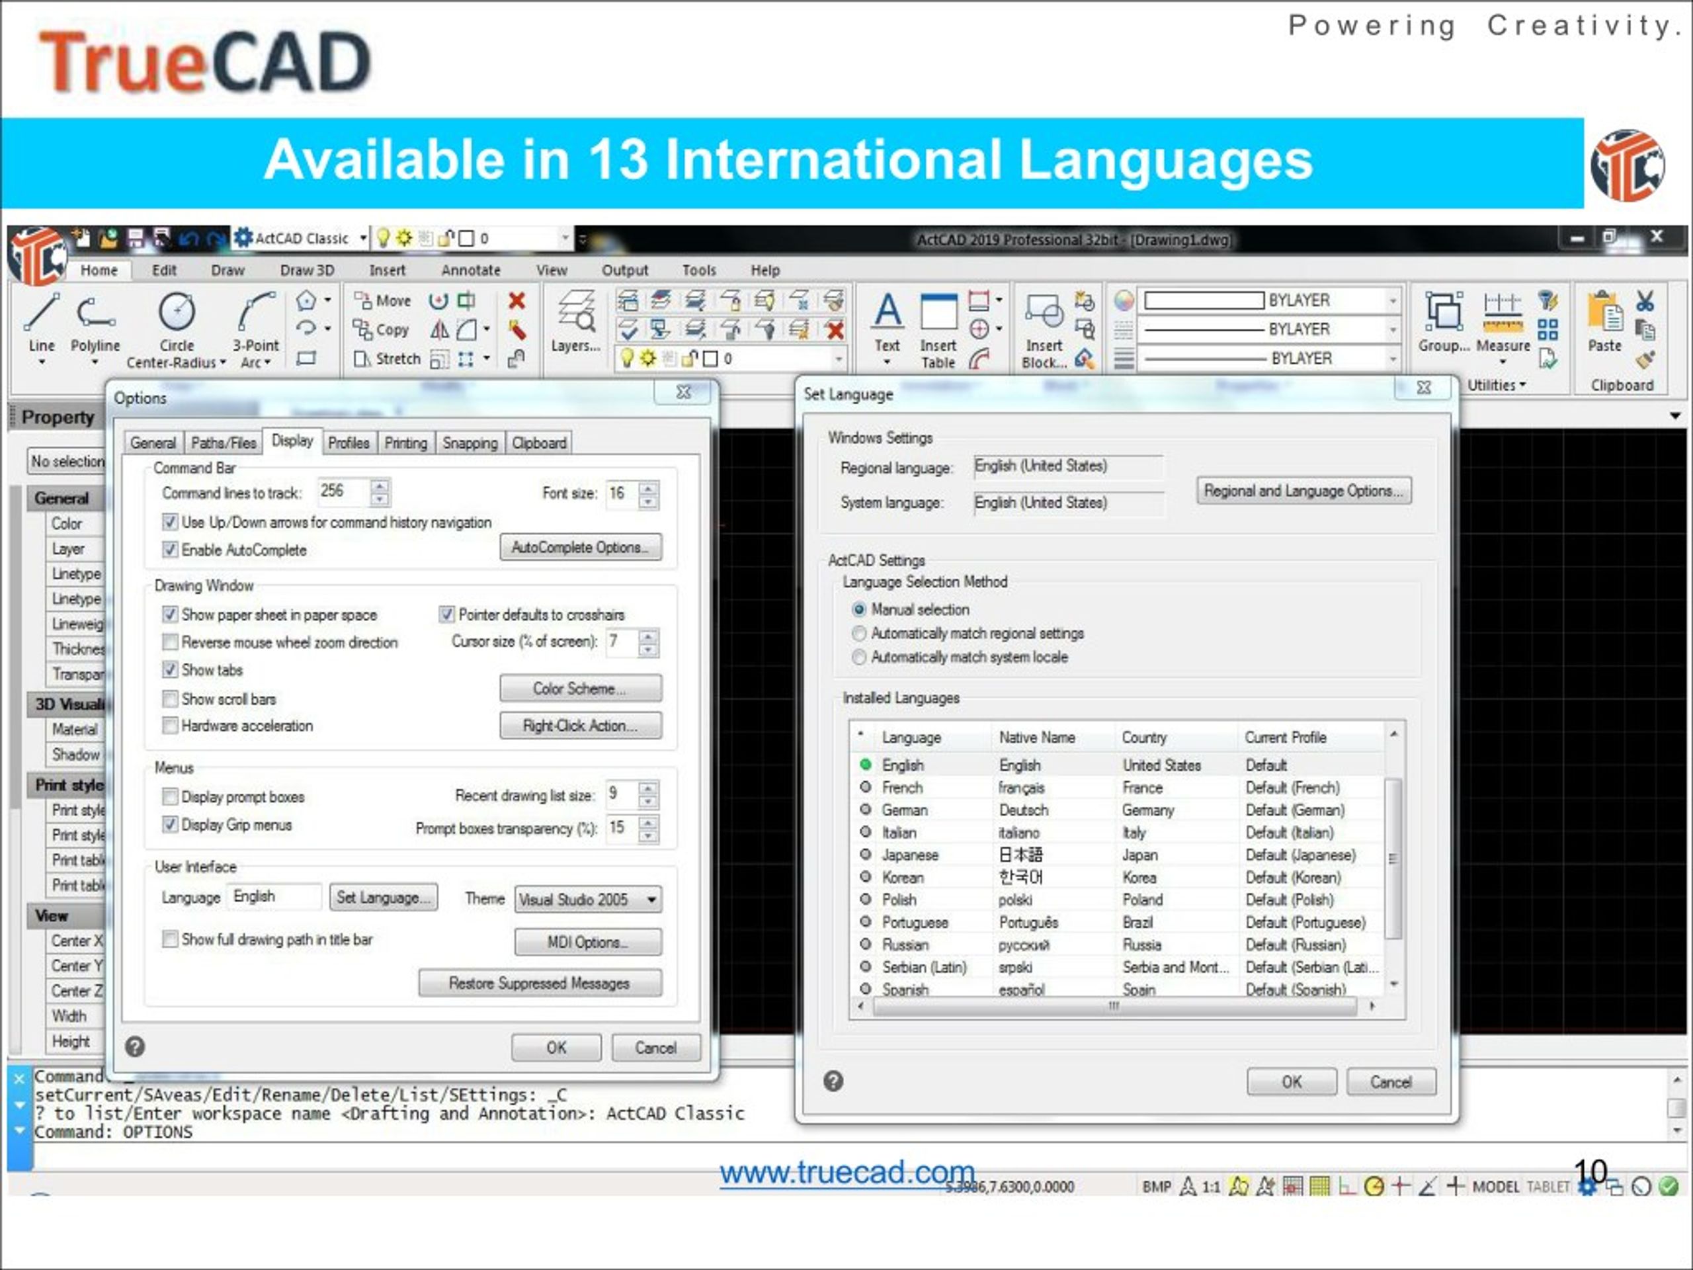
Task: Open the No selection property dropdown
Action: (67, 461)
